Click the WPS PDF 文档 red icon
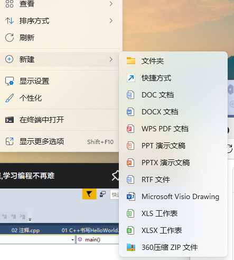 pyautogui.click(x=130, y=129)
